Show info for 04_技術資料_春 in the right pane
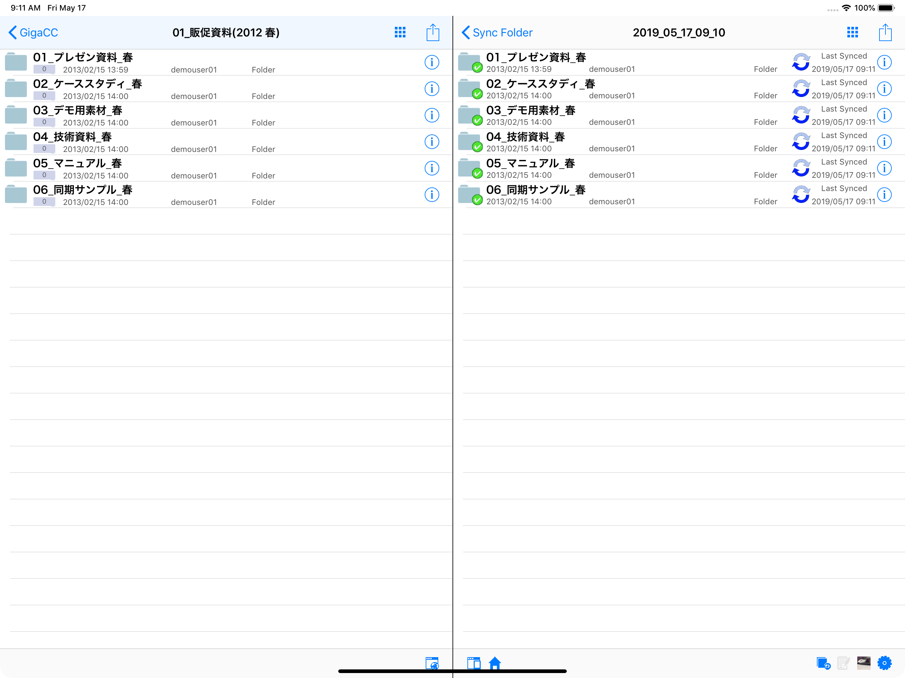The image size is (905, 678). tap(884, 141)
